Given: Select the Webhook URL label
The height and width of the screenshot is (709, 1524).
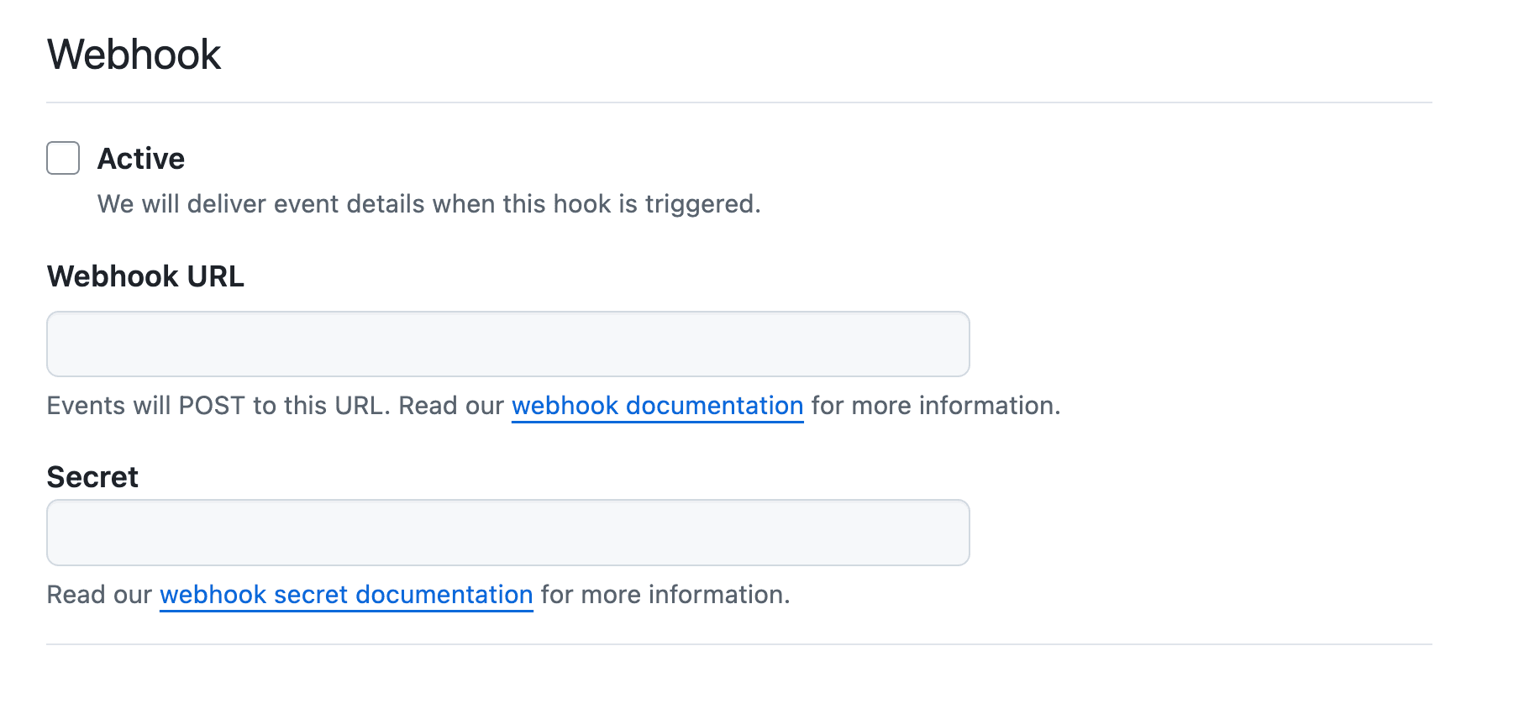Looking at the screenshot, I should 145,276.
